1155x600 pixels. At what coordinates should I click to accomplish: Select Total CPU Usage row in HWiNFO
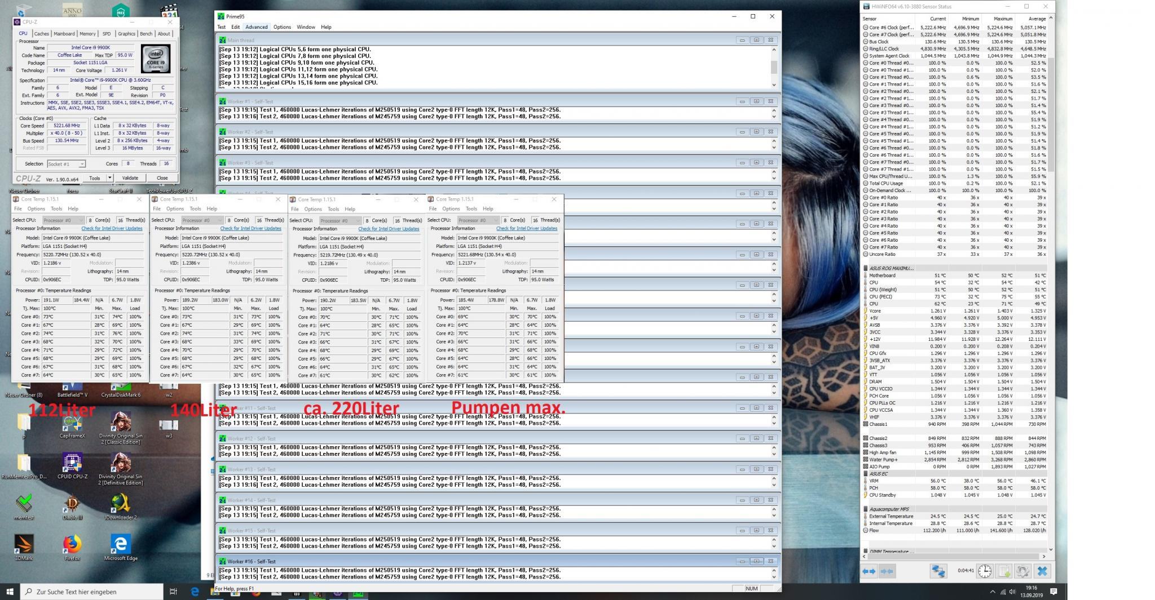pyautogui.click(x=954, y=183)
